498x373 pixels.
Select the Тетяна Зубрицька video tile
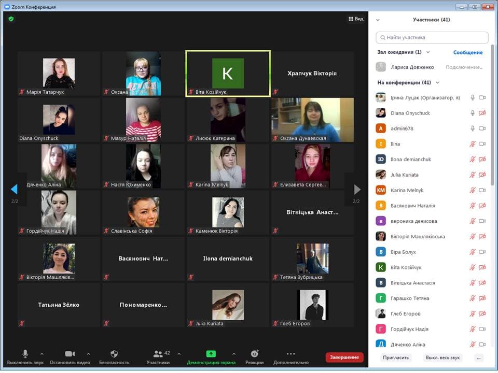click(x=312, y=259)
